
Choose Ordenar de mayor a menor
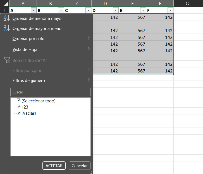[37, 29]
